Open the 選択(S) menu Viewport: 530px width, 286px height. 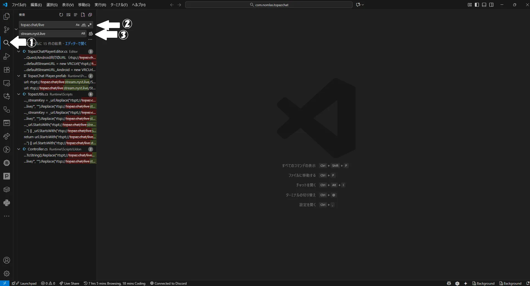[52, 5]
